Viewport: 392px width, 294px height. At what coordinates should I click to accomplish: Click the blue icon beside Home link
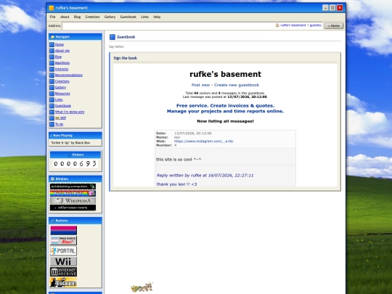[x=52, y=44]
